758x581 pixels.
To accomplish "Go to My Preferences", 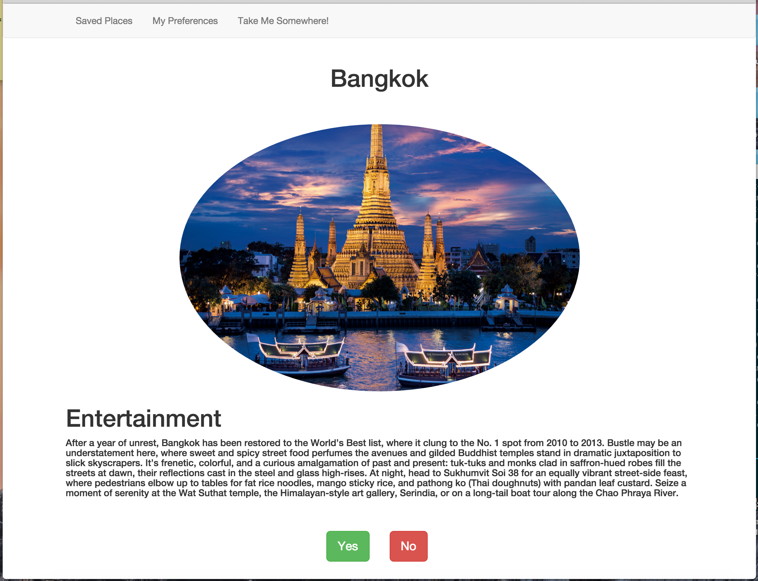I will [185, 21].
